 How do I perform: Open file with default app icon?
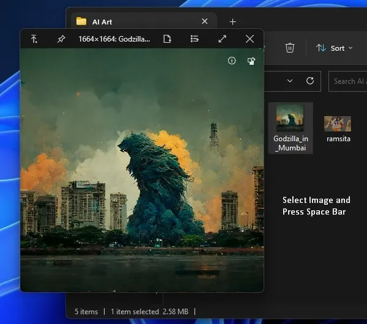[167, 39]
